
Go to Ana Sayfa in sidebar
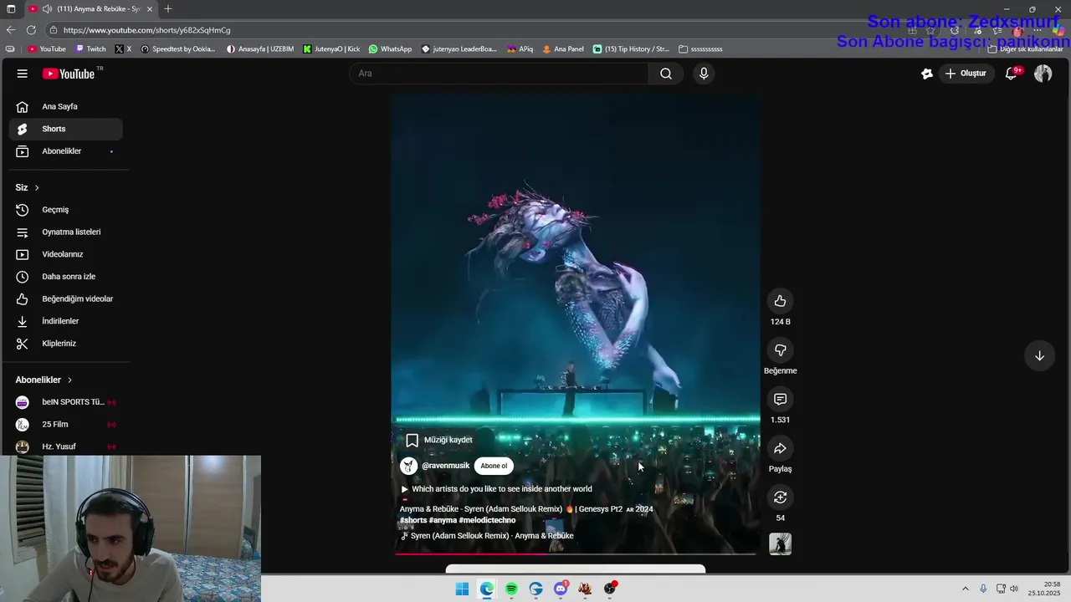click(x=66, y=107)
